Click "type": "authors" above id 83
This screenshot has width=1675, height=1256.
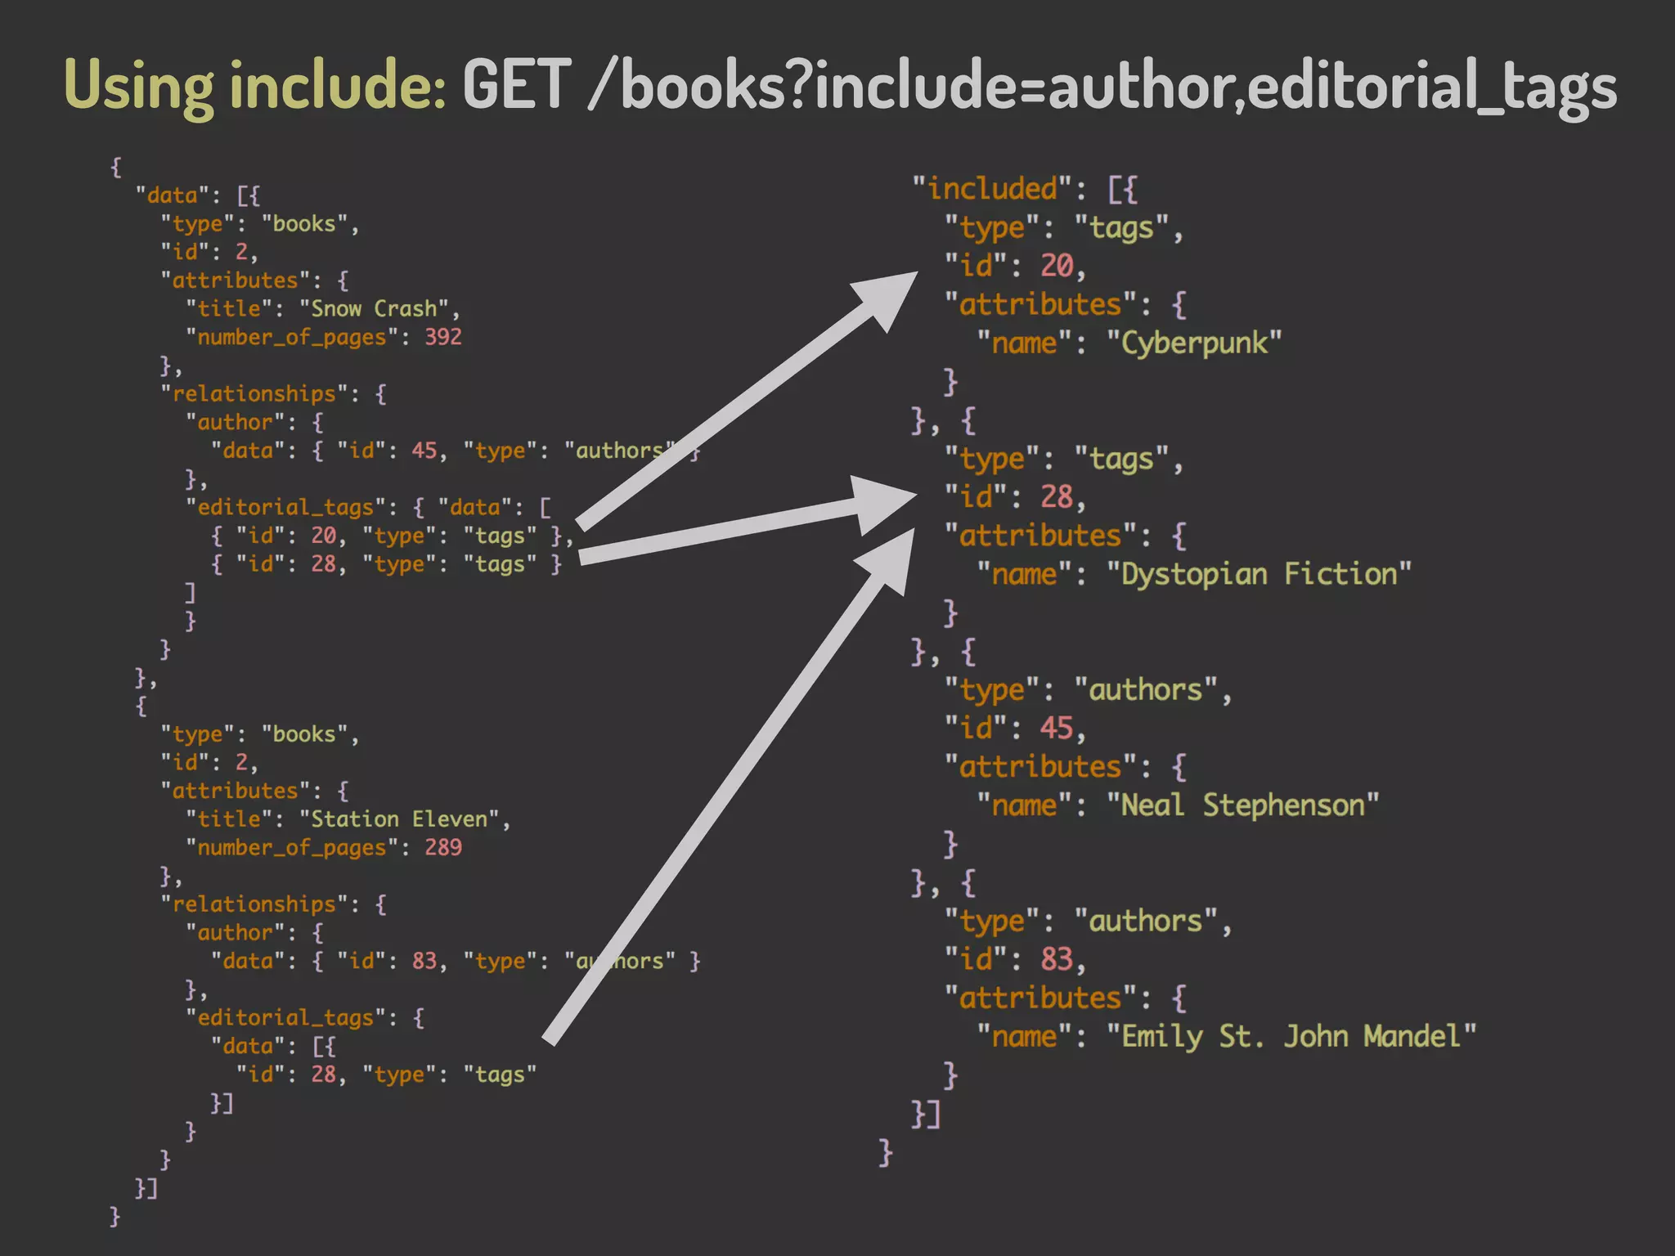click(x=1089, y=922)
